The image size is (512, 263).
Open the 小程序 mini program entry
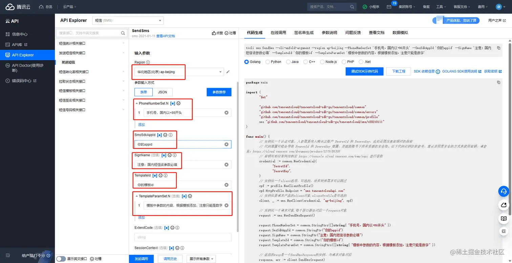click(x=371, y=7)
